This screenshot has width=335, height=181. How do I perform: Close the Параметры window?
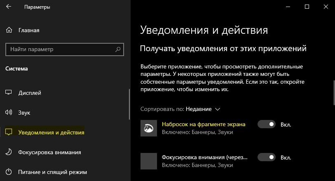pos(326,7)
